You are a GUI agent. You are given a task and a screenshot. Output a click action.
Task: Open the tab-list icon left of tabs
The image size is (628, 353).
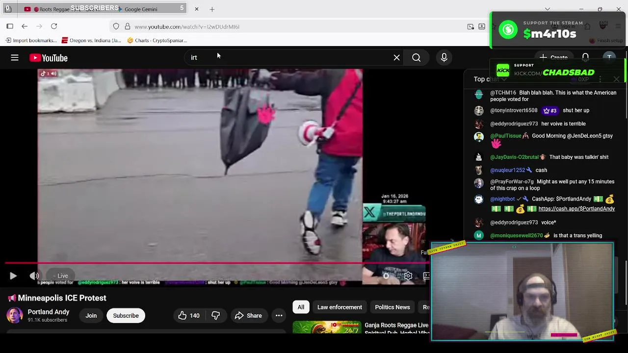tap(8, 9)
